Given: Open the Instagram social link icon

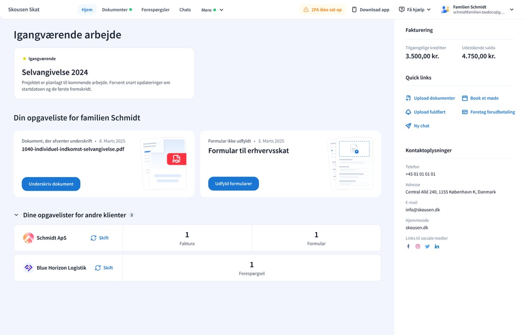Looking at the screenshot, I should pos(418,247).
